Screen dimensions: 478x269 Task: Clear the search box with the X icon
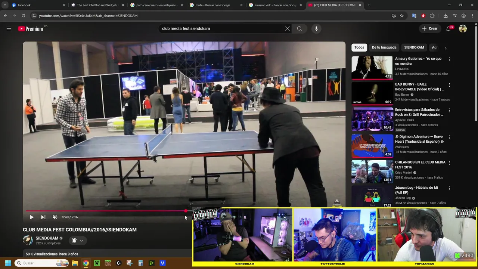pos(288,28)
